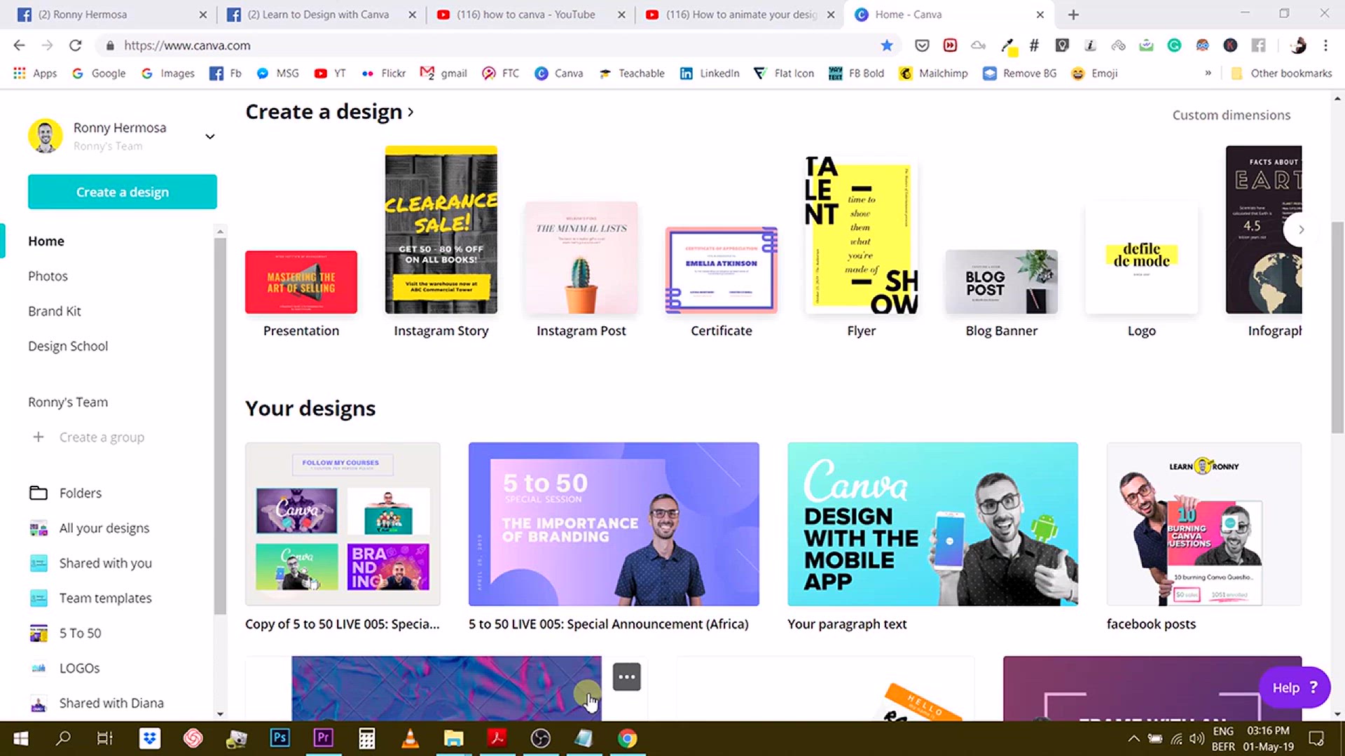Click Custom dimensions link

click(x=1231, y=115)
